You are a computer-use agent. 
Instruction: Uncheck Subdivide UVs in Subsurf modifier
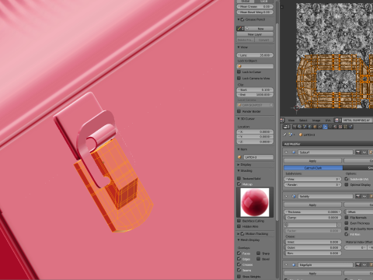tap(347, 179)
